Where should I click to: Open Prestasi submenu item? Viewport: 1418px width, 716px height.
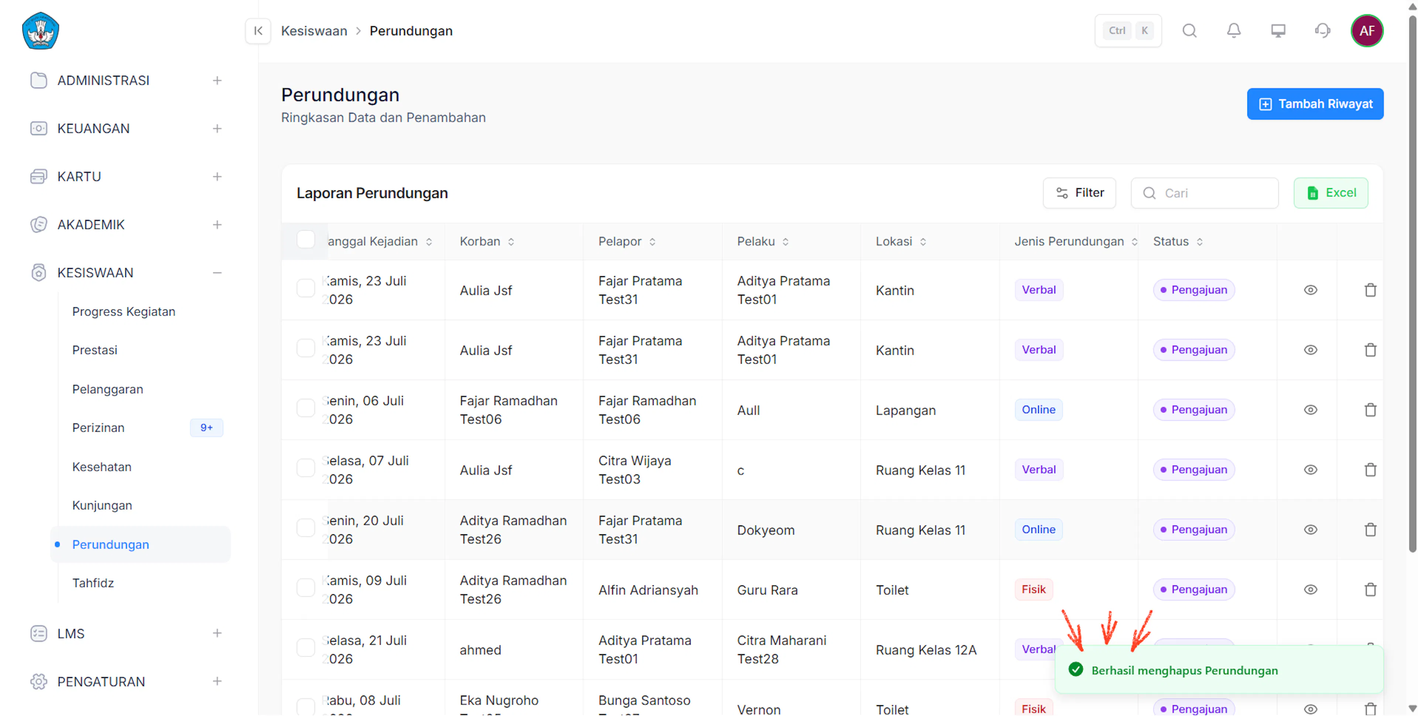point(95,350)
